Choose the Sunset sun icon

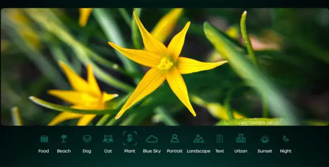(265, 139)
